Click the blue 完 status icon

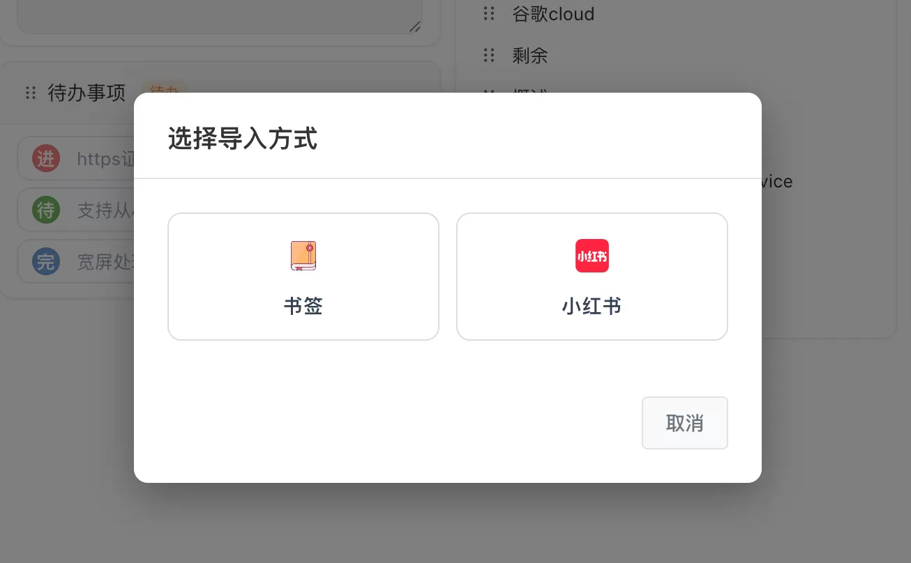(46, 261)
